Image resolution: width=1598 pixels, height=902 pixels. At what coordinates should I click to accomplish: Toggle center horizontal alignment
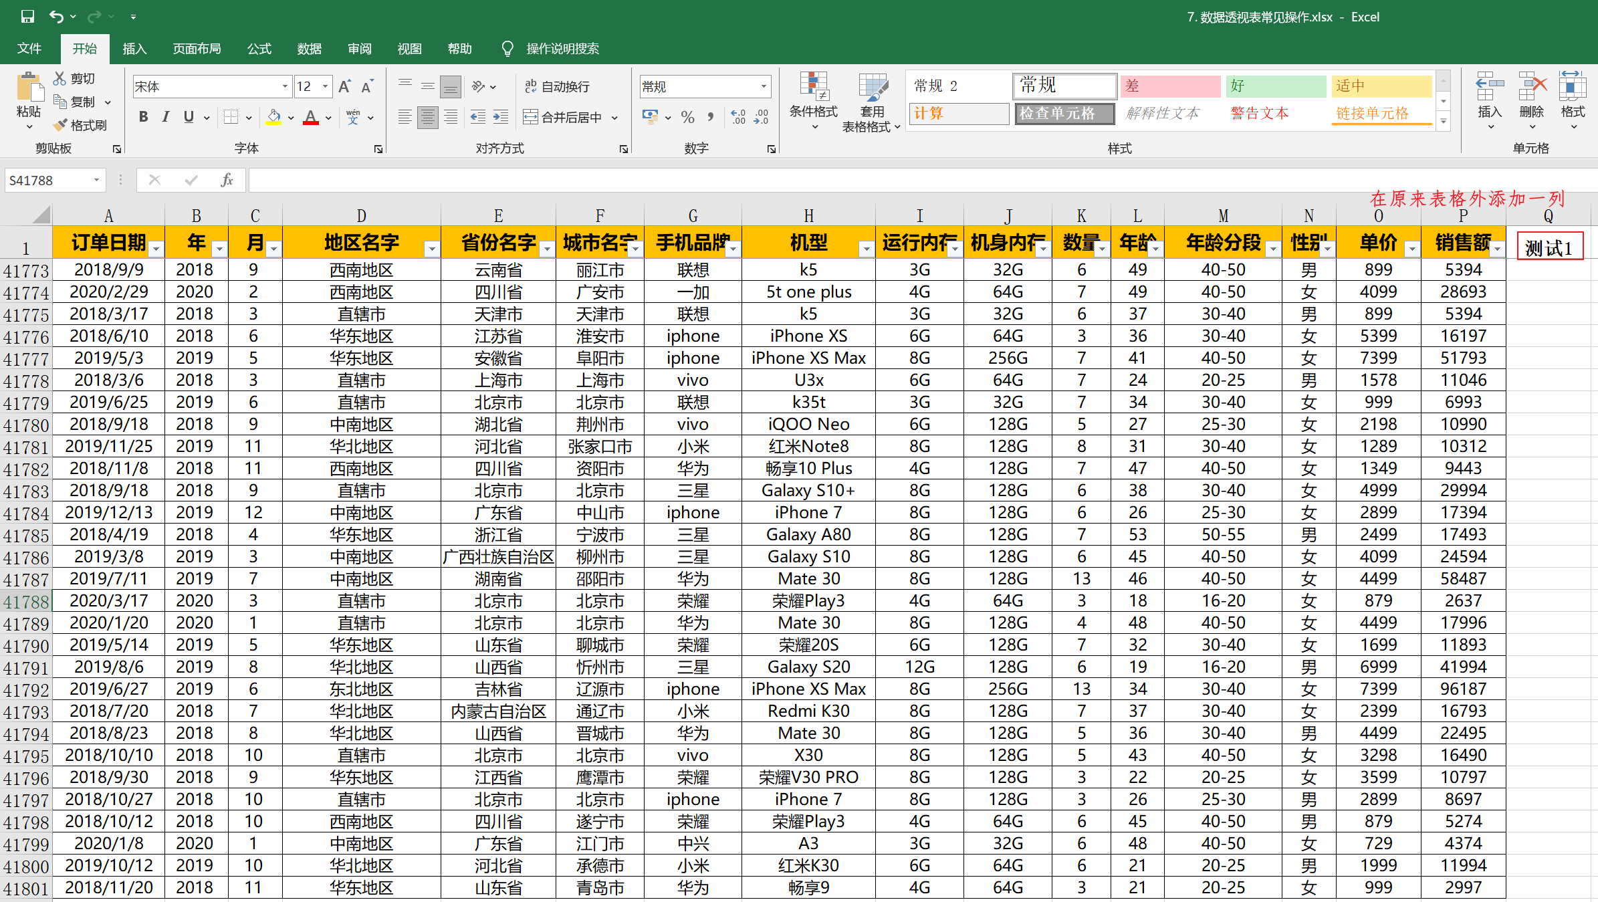click(428, 117)
